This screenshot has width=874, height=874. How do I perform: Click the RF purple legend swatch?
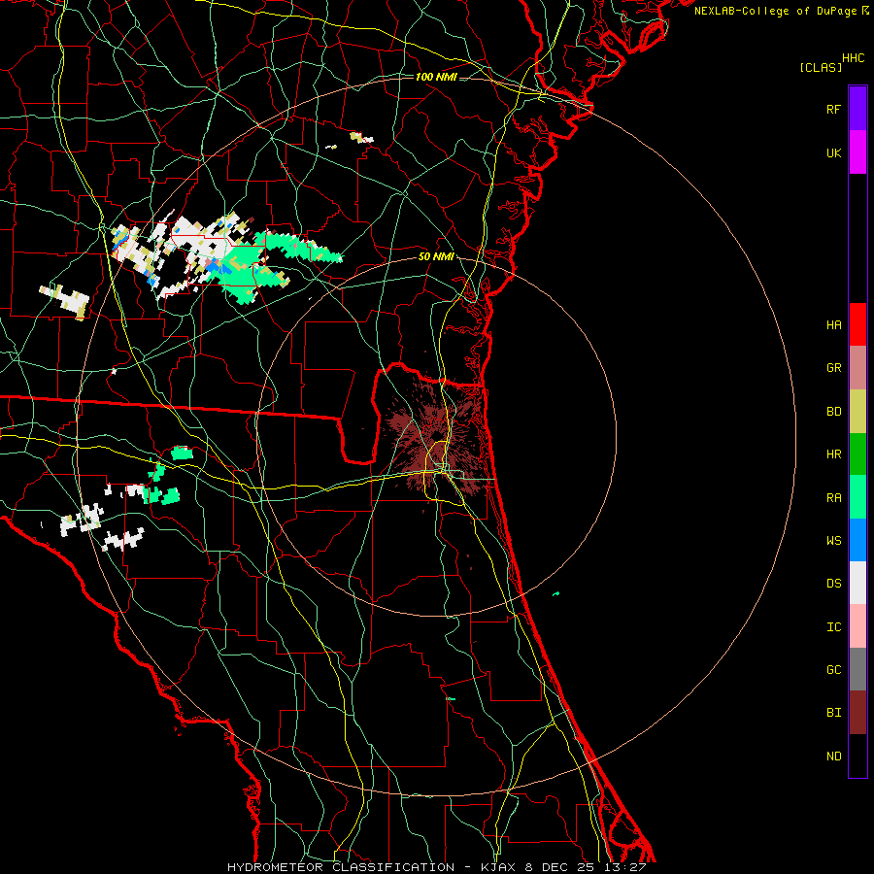click(857, 109)
